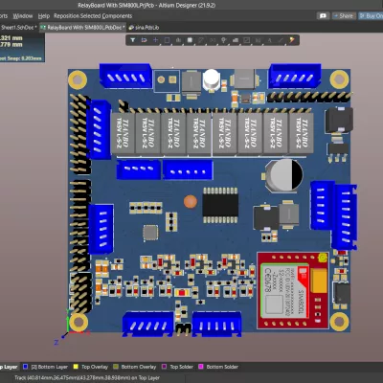The height and width of the screenshot is (383, 383).
Task: Click the purple Top Solder color swatch
Action: point(164,367)
